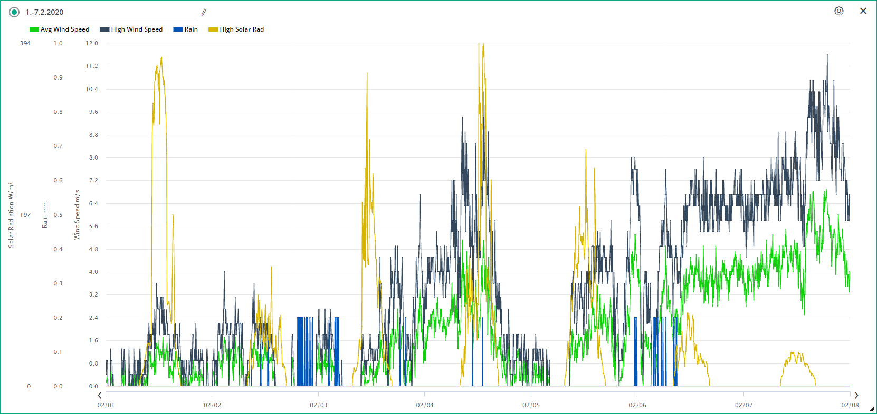Advance to next time range with right arrow
The height and width of the screenshot is (414, 877).
click(x=856, y=395)
